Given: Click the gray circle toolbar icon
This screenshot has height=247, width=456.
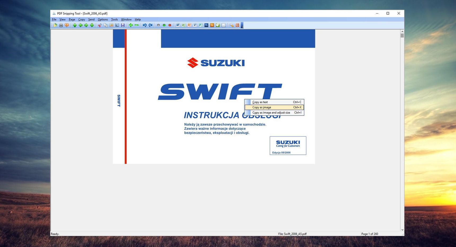Looking at the screenshot, I should coord(158,25).
